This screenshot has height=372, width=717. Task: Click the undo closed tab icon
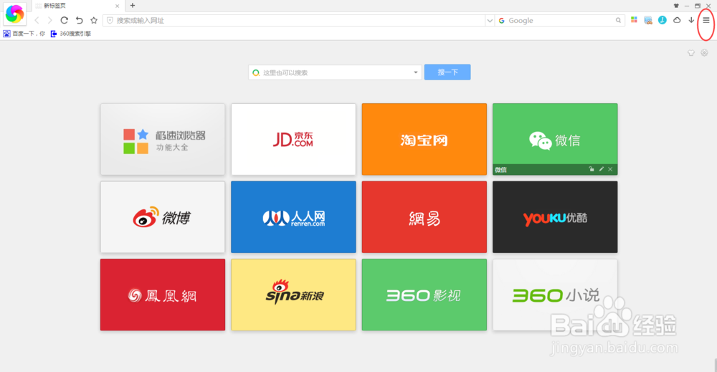tap(79, 21)
